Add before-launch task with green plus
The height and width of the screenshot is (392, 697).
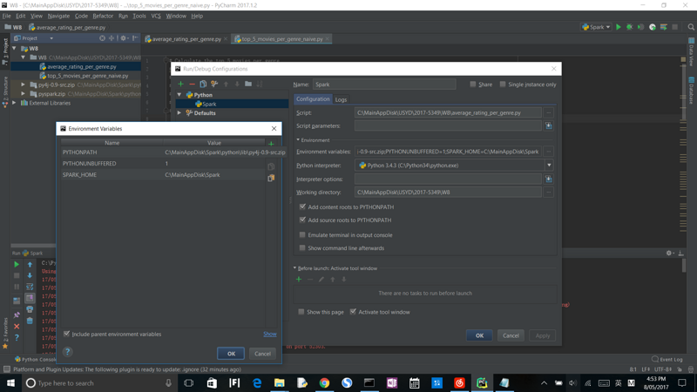299,279
